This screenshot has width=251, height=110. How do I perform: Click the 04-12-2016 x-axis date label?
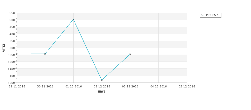point(159,87)
